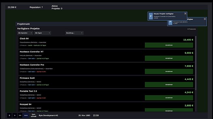Viewport: 213px width, 119px height.
Task: Accept the Portable Tool 2.0 project
Action: click(169, 98)
